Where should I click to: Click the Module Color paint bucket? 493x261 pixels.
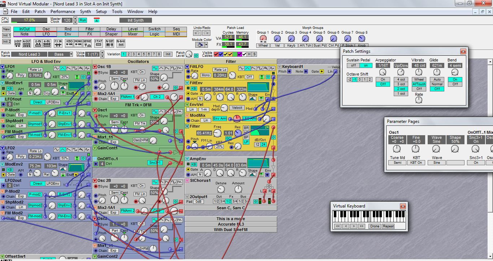[199, 45]
